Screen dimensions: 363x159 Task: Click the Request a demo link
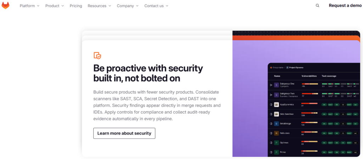coord(345,6)
